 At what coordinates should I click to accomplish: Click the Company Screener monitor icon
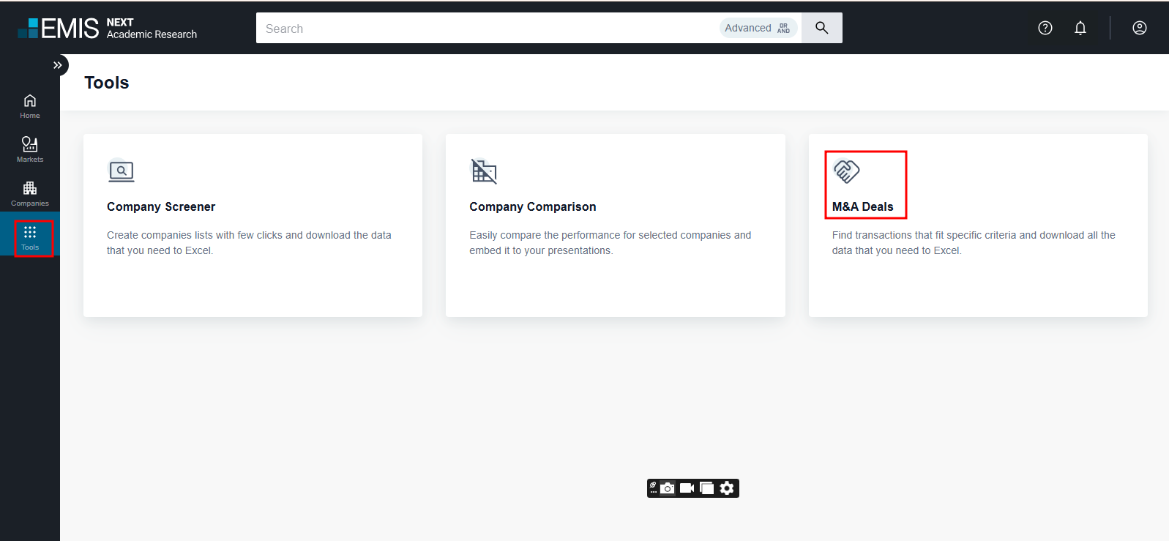coord(122,171)
